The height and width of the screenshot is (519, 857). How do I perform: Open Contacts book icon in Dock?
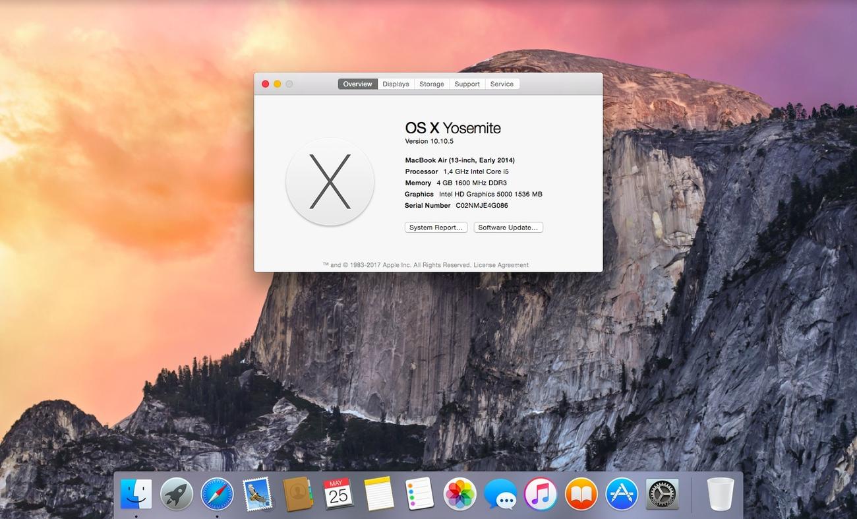(x=298, y=494)
